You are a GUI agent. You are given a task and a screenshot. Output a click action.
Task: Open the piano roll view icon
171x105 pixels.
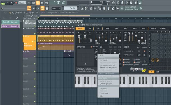click(86, 8)
